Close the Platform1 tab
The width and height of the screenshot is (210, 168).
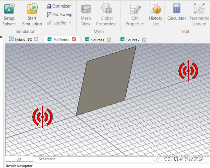tap(74, 39)
